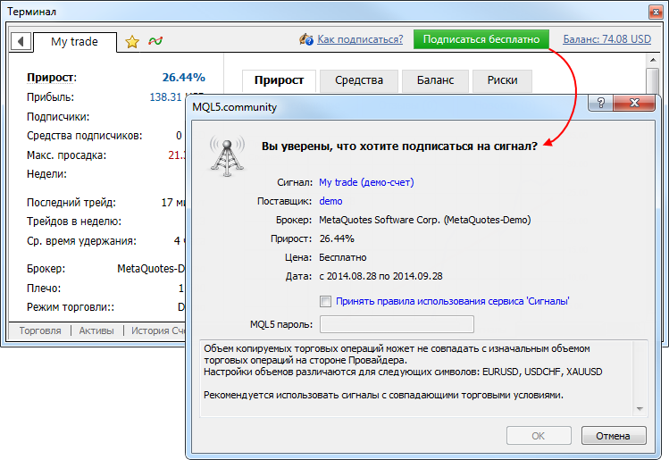Close the MQL5.community dialog

(634, 103)
